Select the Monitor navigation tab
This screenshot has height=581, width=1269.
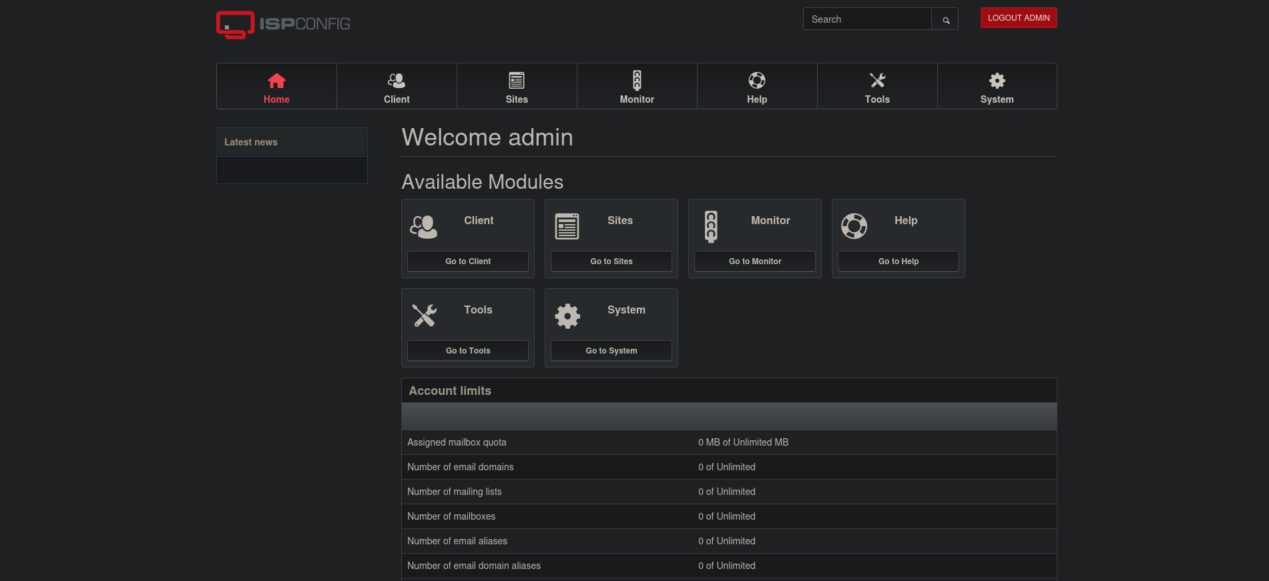pyautogui.click(x=637, y=87)
